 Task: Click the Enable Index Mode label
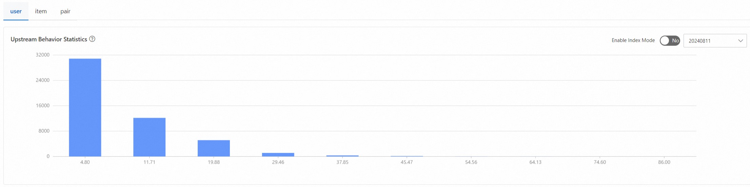coord(633,40)
